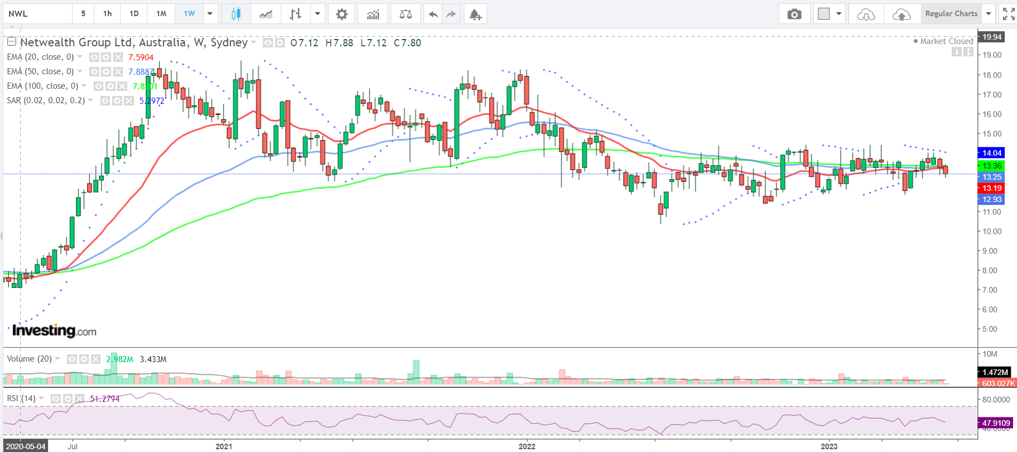Click the NWL symbol search field
The height and width of the screenshot is (452, 1017).
(x=37, y=14)
